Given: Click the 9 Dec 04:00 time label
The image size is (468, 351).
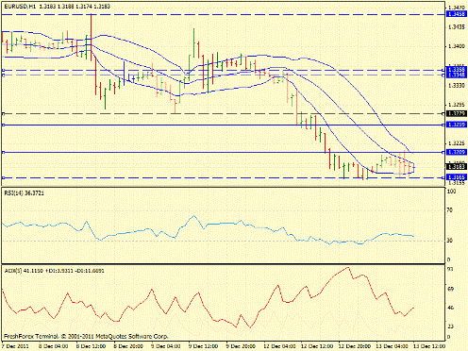Looking at the screenshot, I should click(166, 346).
